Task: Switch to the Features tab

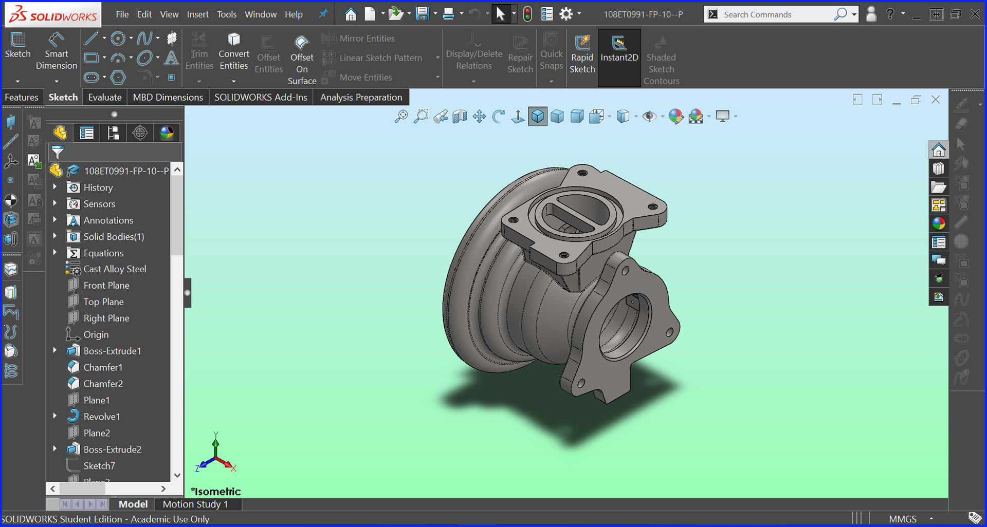Action: coord(22,97)
